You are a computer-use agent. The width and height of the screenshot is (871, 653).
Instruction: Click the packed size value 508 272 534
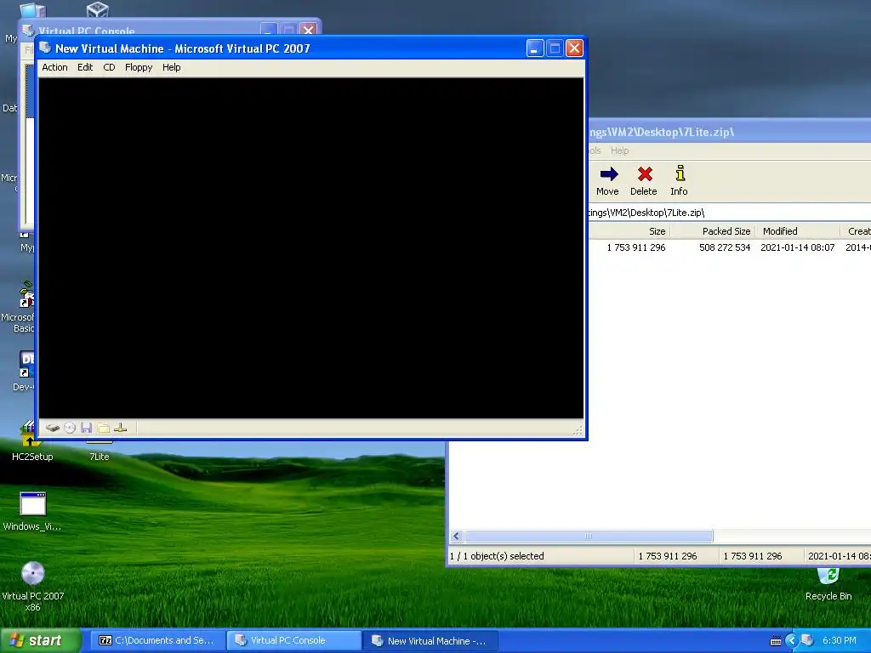725,247
